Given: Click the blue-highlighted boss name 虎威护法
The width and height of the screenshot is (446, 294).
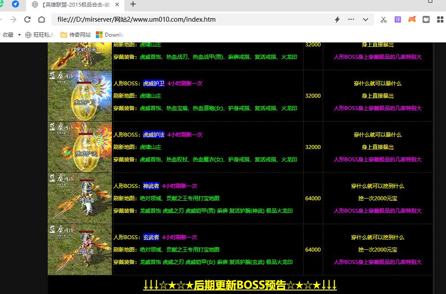Looking at the screenshot, I should click(x=153, y=134).
